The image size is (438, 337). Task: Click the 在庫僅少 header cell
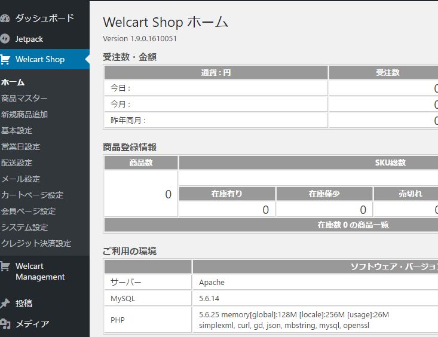coord(324,194)
